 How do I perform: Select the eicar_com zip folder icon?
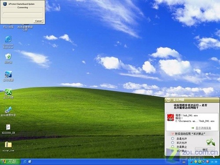pos(8,147)
